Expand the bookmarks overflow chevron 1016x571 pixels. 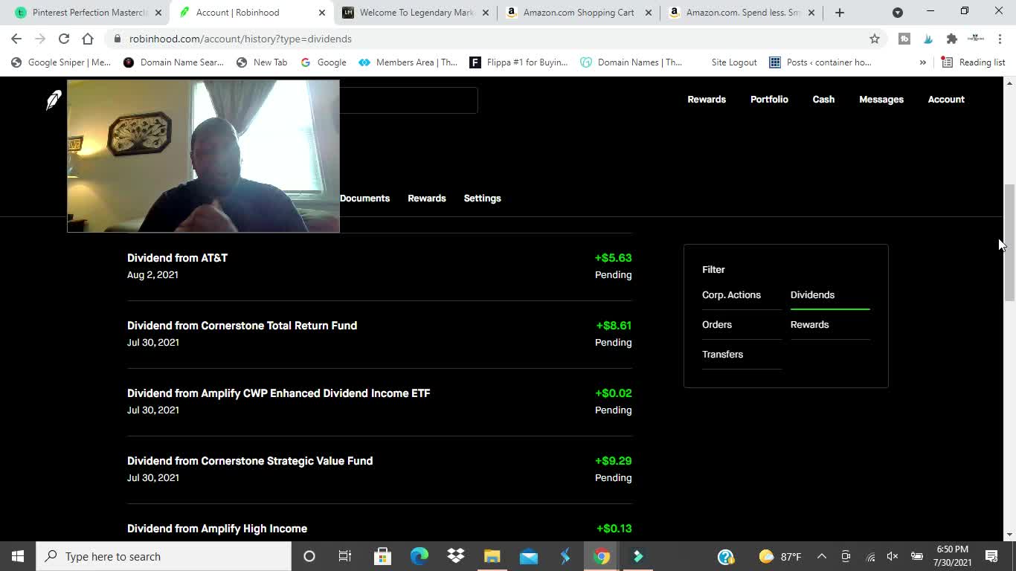click(923, 62)
